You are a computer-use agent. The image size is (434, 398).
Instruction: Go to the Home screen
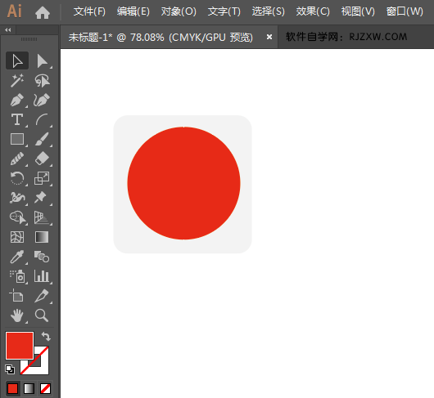point(43,12)
